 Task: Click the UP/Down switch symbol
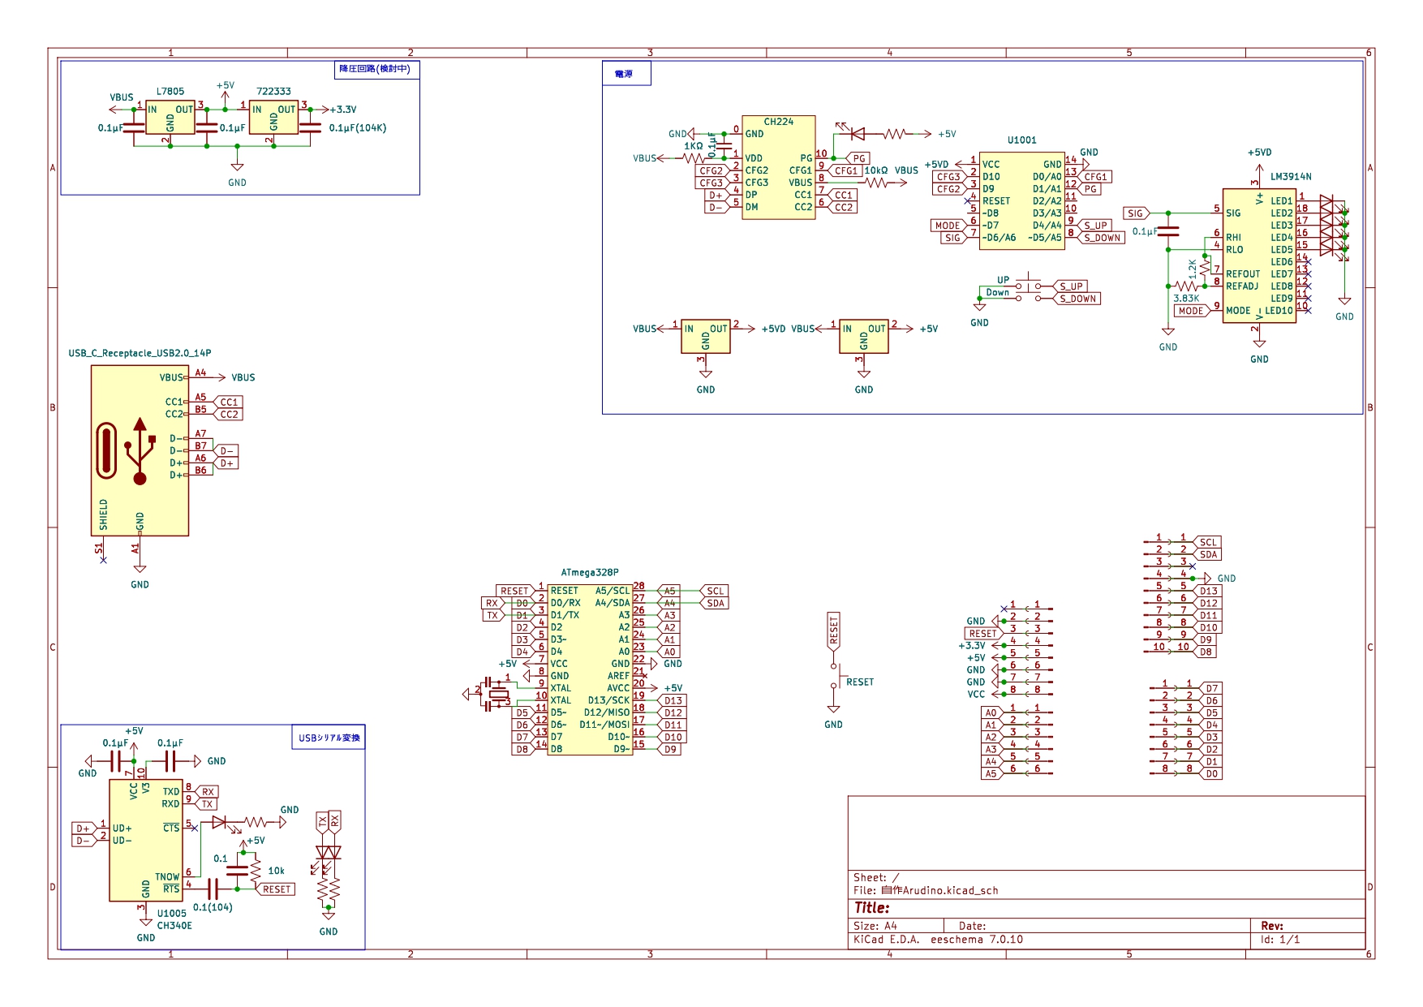coord(1028,290)
